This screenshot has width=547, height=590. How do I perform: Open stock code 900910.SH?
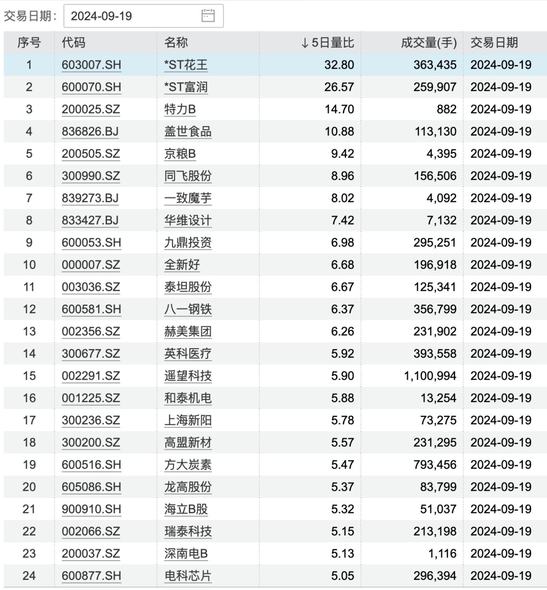pos(91,509)
